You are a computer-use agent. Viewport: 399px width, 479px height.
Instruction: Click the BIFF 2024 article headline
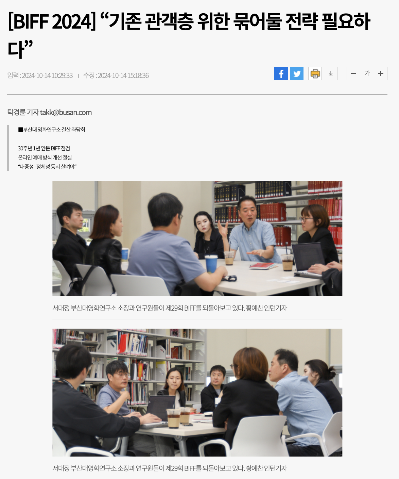point(189,35)
